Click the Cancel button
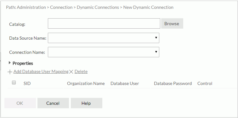 pos(53,103)
